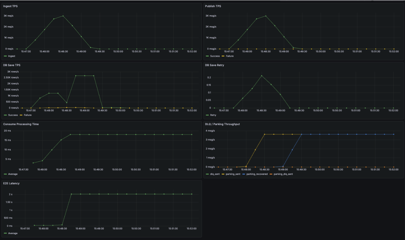405x240 pixels.
Task: Click the '3K req/s' axis label
Action: point(8,16)
